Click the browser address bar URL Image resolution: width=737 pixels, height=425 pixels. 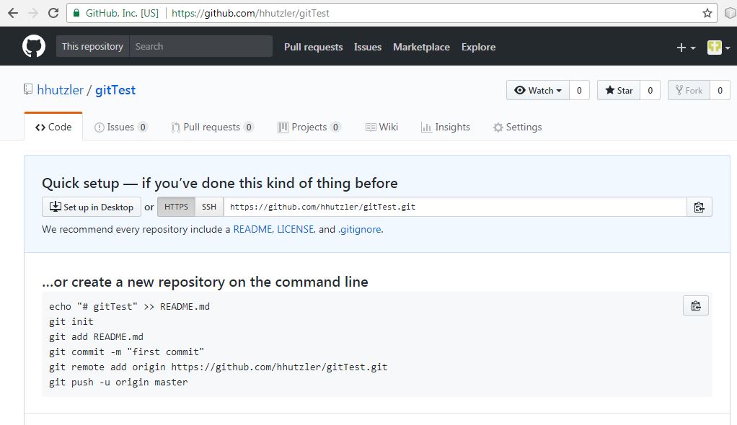pyautogui.click(x=250, y=13)
